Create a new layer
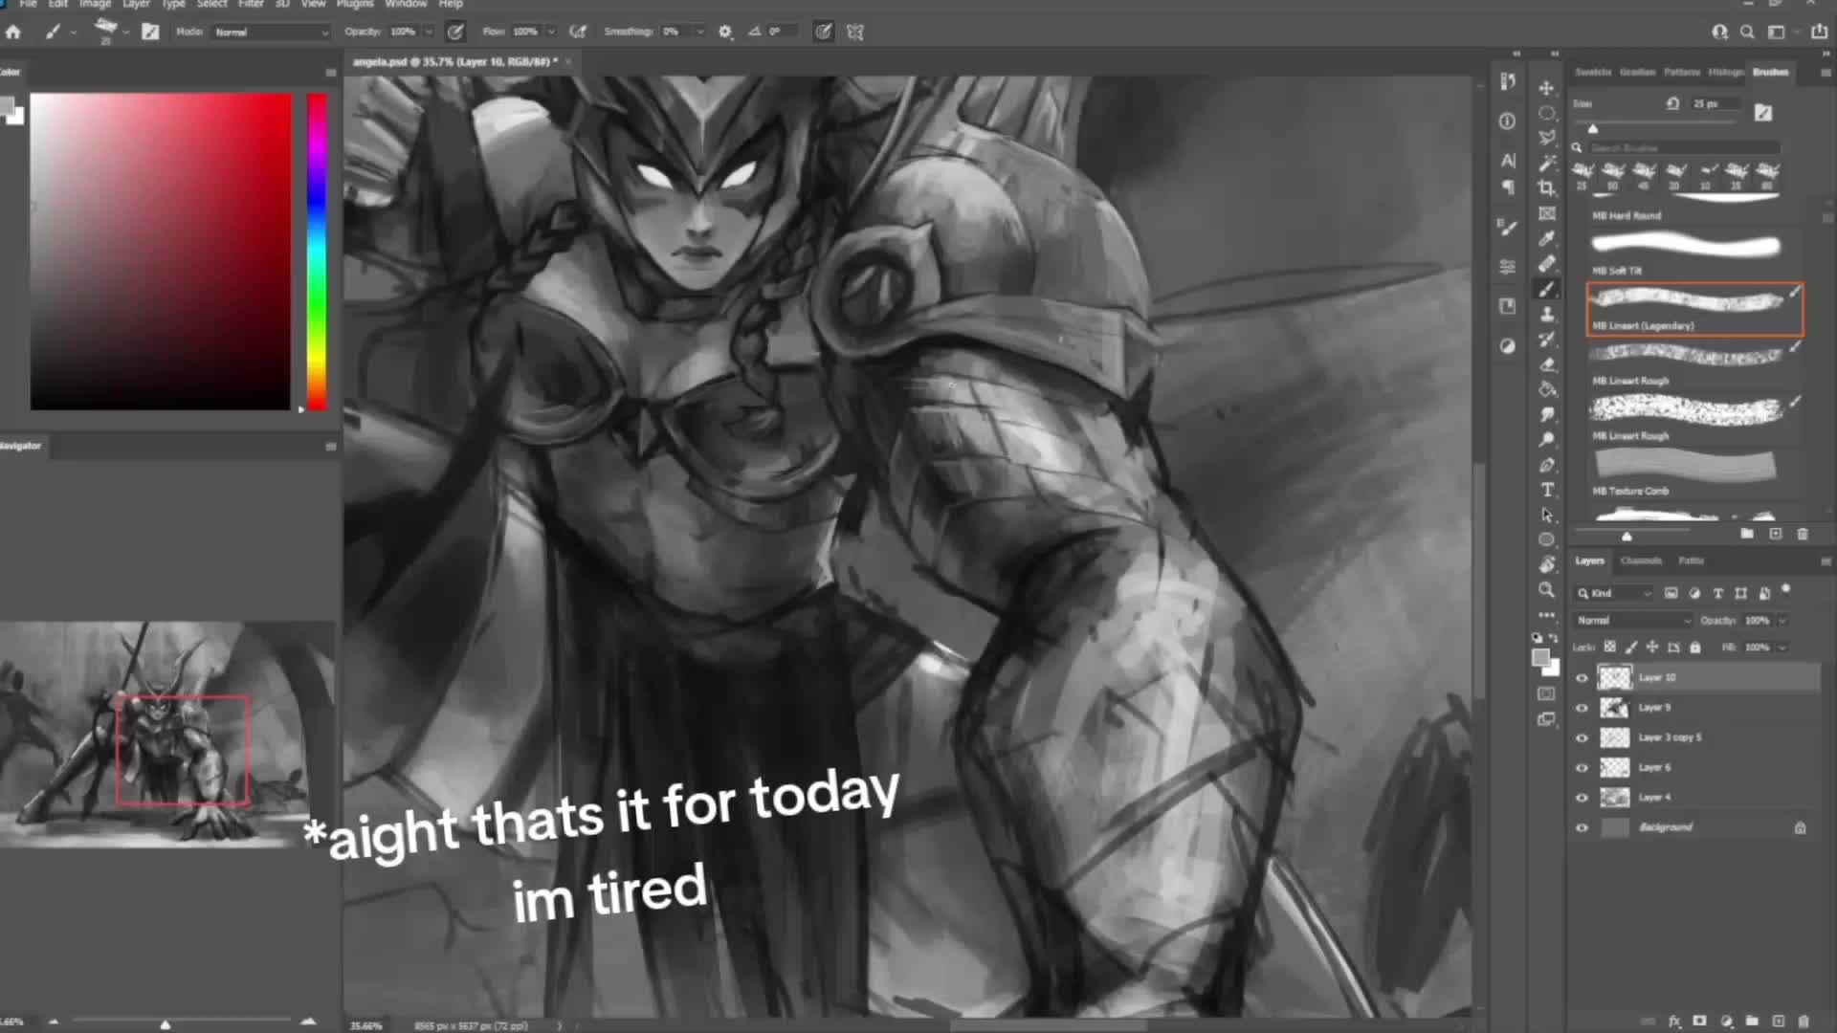 pyautogui.click(x=1778, y=1021)
